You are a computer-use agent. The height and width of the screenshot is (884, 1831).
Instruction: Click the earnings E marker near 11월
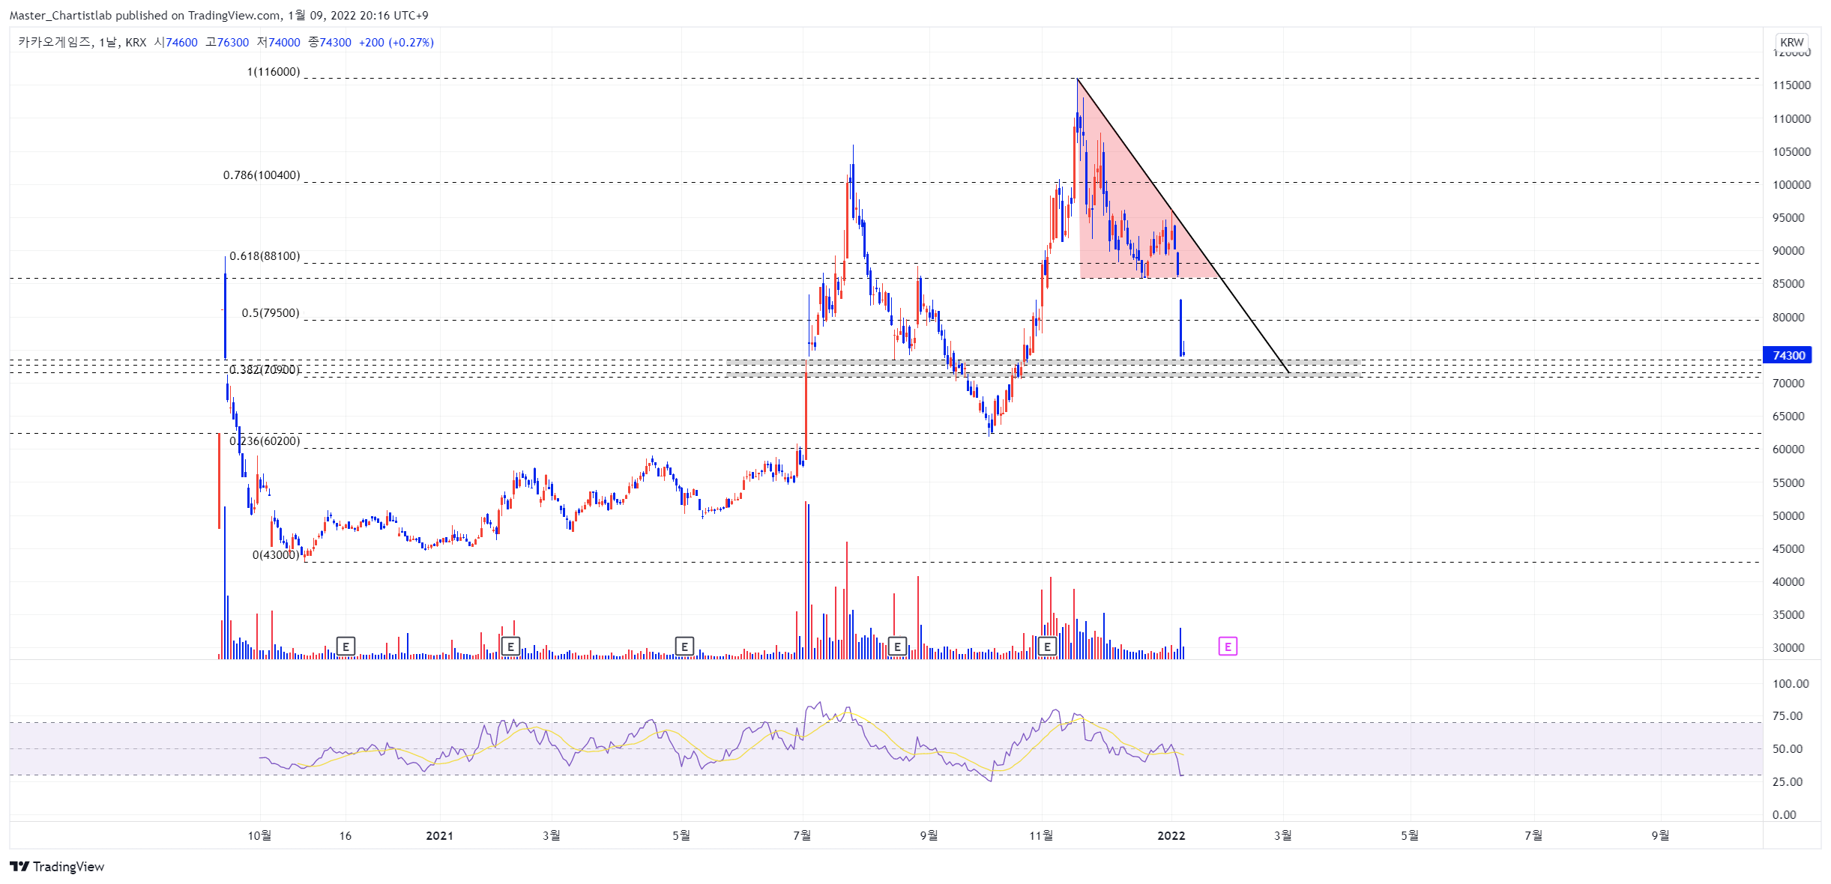(1047, 647)
